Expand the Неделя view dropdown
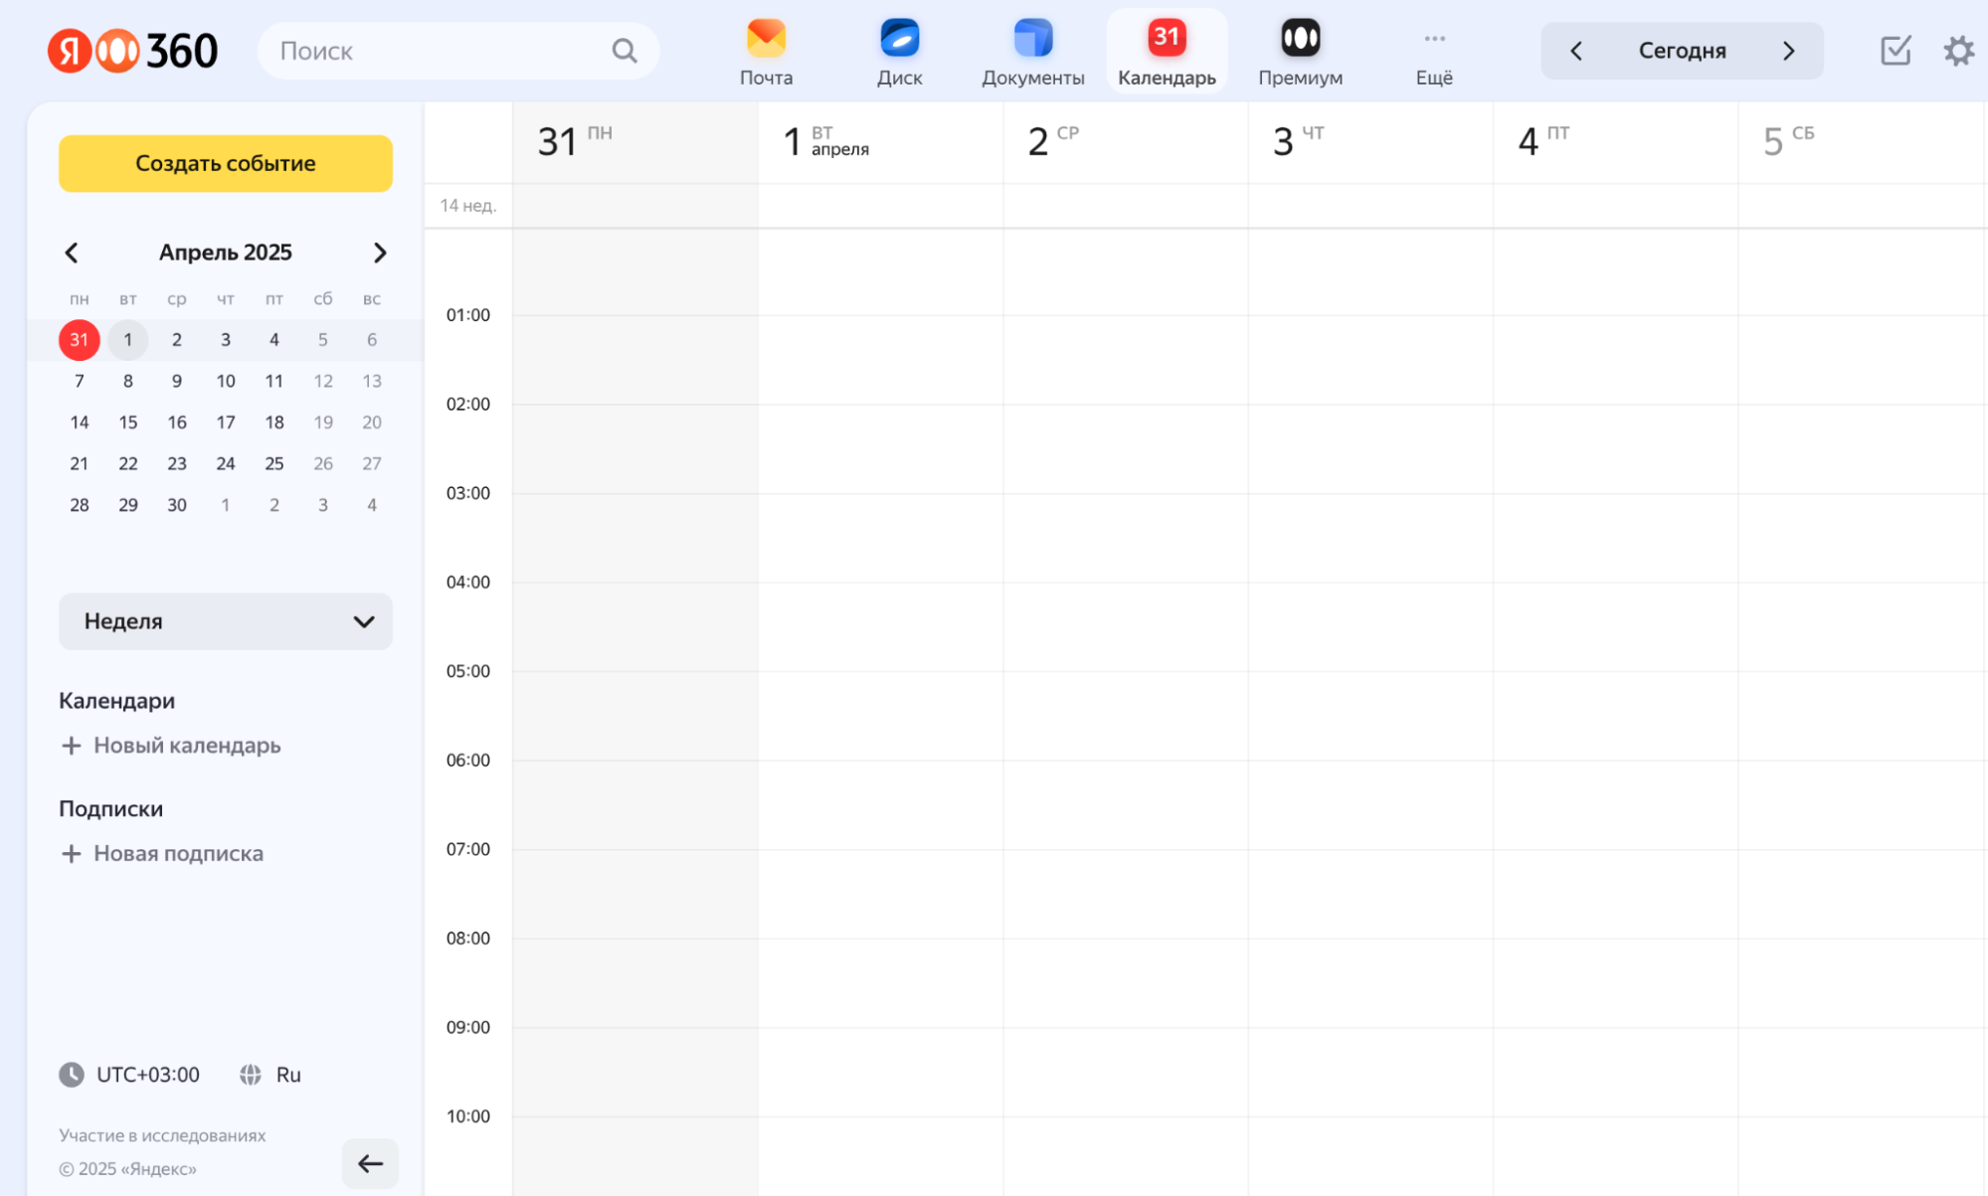Image resolution: width=1988 pixels, height=1196 pixels. click(226, 621)
